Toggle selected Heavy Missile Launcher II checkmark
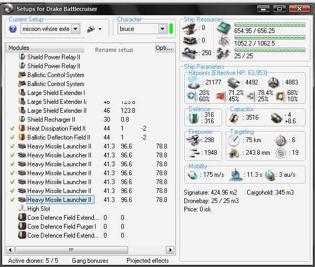 coord(12,199)
